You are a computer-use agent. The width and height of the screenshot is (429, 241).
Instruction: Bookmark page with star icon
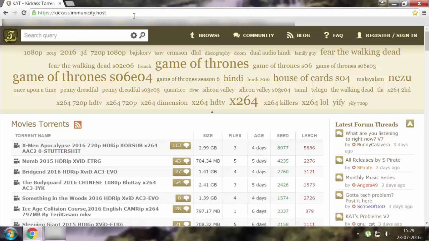coord(415,13)
